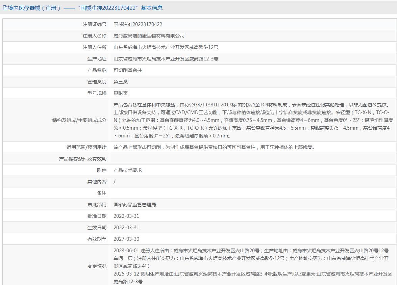Image resolution: width=397 pixels, height=285 pixels.
Task: Select registration number 国械注准20223170422 in the table
Action: coord(138,24)
